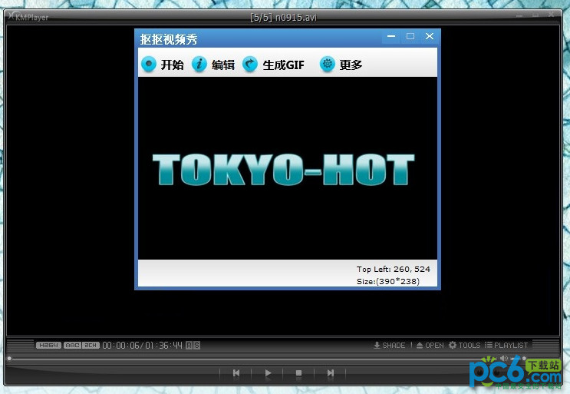Click the playback time 00:00:06 display
The width and height of the screenshot is (570, 394).
(120, 346)
